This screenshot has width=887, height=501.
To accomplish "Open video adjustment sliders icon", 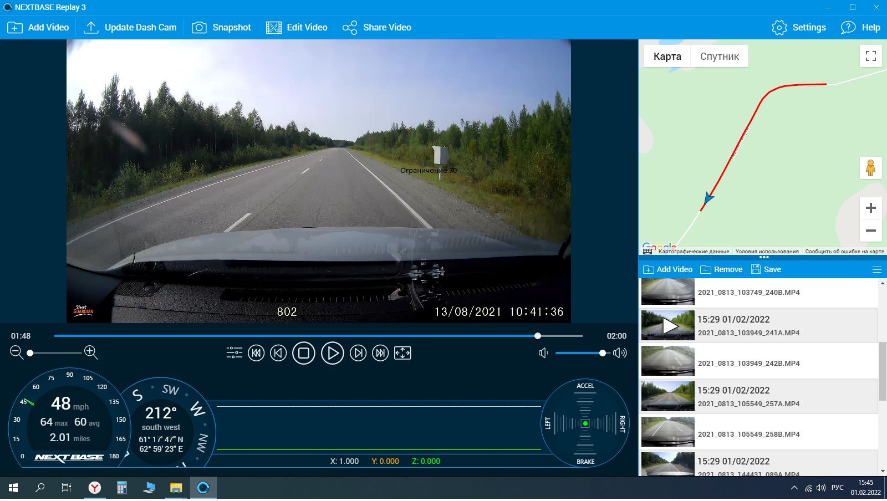I will point(234,353).
